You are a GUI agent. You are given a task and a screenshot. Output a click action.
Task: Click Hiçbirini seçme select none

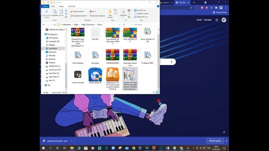(x=141, y=13)
